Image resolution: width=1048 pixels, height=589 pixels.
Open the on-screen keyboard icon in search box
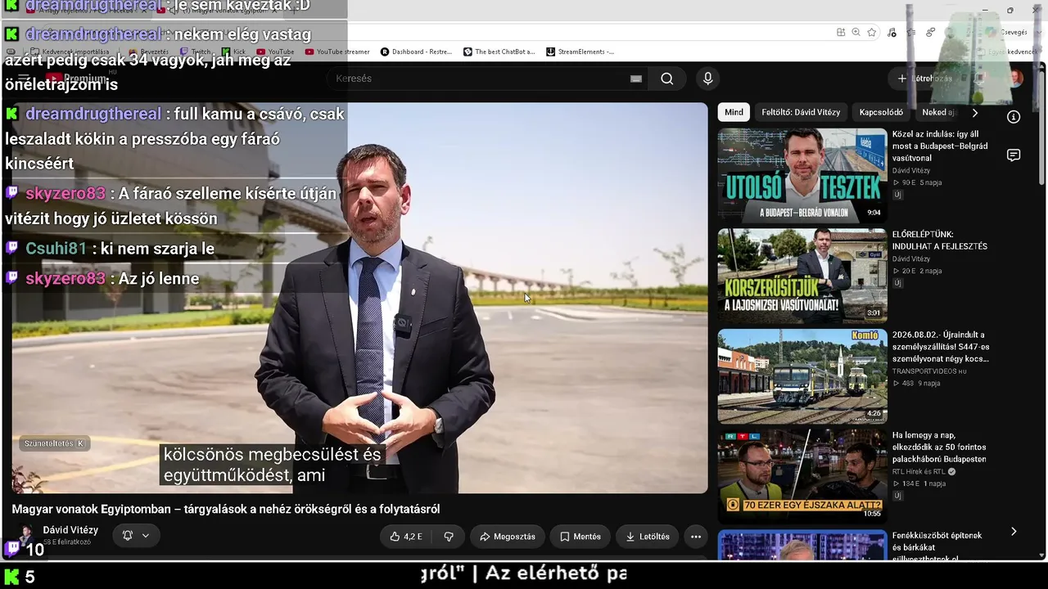click(636, 79)
